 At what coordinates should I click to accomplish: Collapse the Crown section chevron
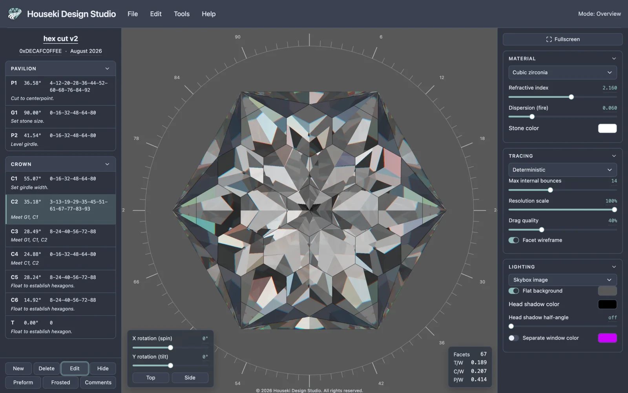[107, 164]
